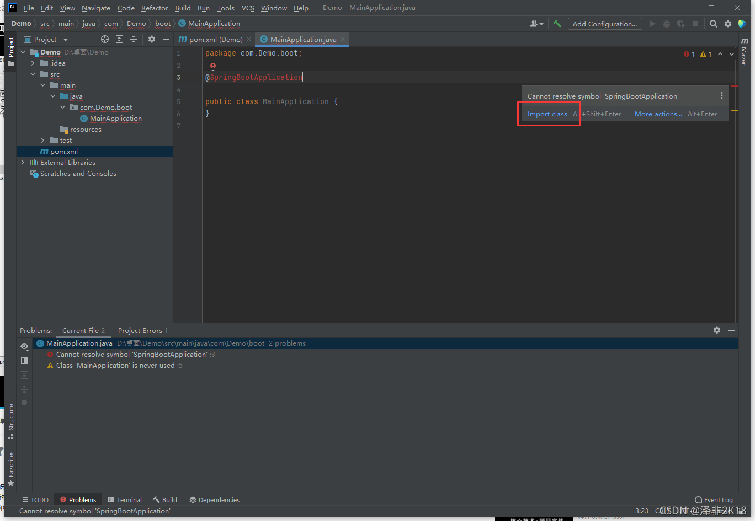The image size is (755, 521).
Task: Click red error bulb icon in editor
Action: click(x=213, y=66)
